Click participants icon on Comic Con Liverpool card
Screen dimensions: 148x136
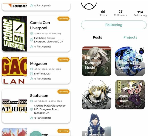click(x=31, y=47)
